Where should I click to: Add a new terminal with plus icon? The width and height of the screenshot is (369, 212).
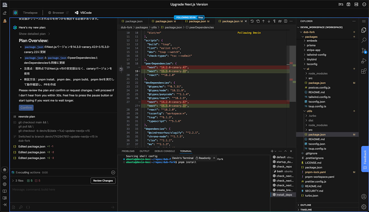click(x=272, y=151)
